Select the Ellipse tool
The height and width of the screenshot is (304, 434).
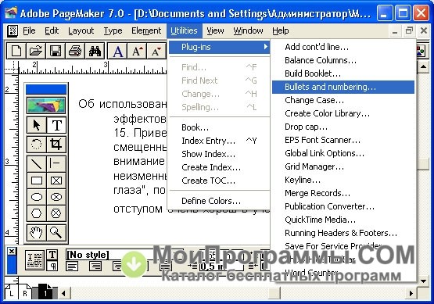tap(37, 197)
